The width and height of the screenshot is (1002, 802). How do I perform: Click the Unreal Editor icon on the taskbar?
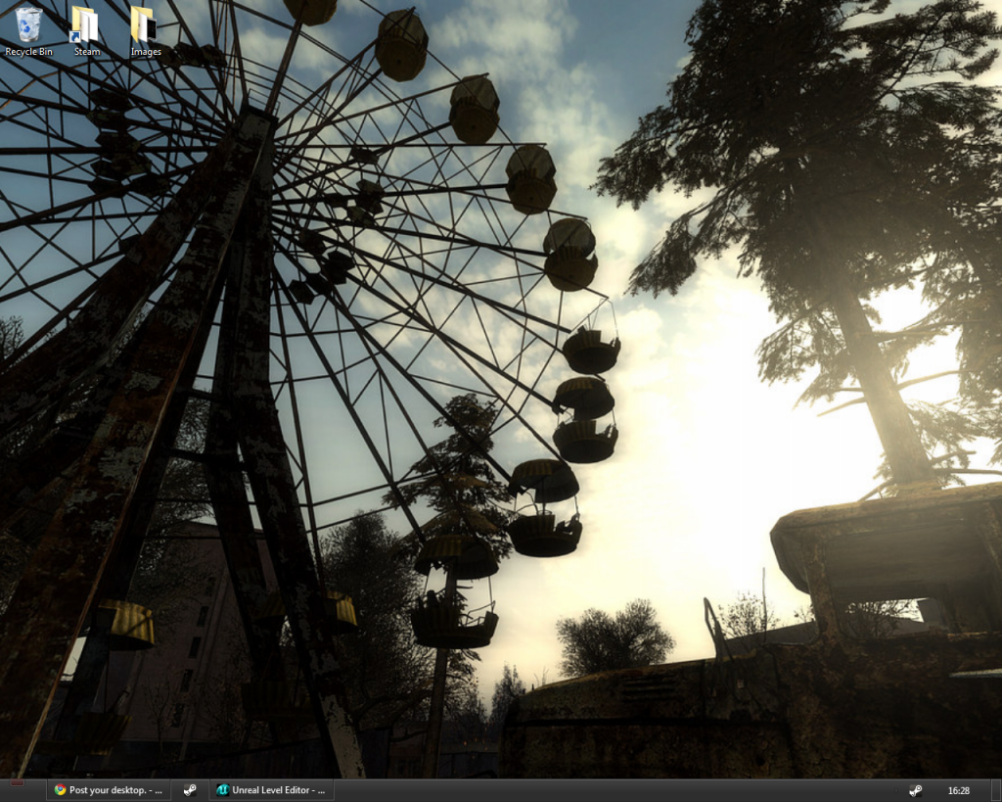click(x=223, y=790)
